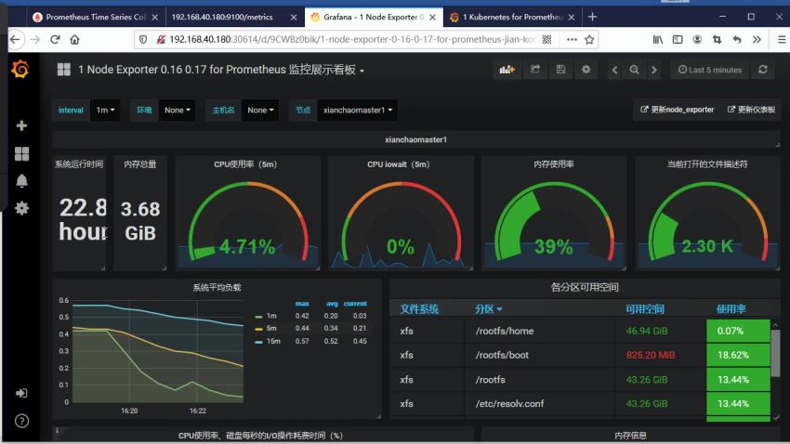The height and width of the screenshot is (444, 790).
Task: Shift time range backward
Action: click(614, 70)
